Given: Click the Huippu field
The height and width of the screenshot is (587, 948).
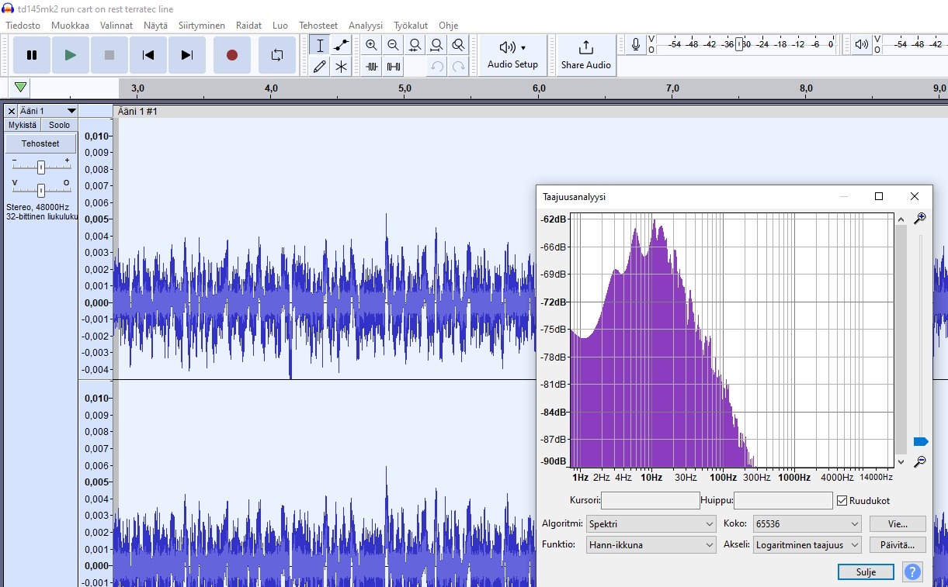Looking at the screenshot, I should click(783, 501).
